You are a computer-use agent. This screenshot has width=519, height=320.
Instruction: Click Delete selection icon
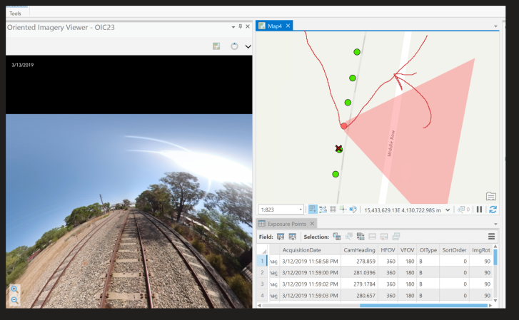384,237
